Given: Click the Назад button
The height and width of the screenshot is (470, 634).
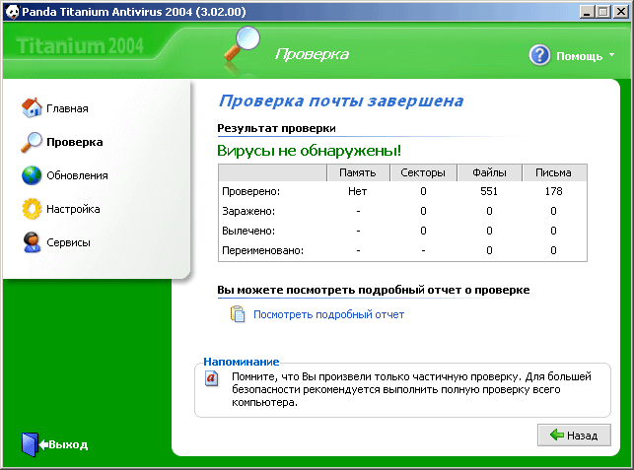Looking at the screenshot, I should click(574, 435).
